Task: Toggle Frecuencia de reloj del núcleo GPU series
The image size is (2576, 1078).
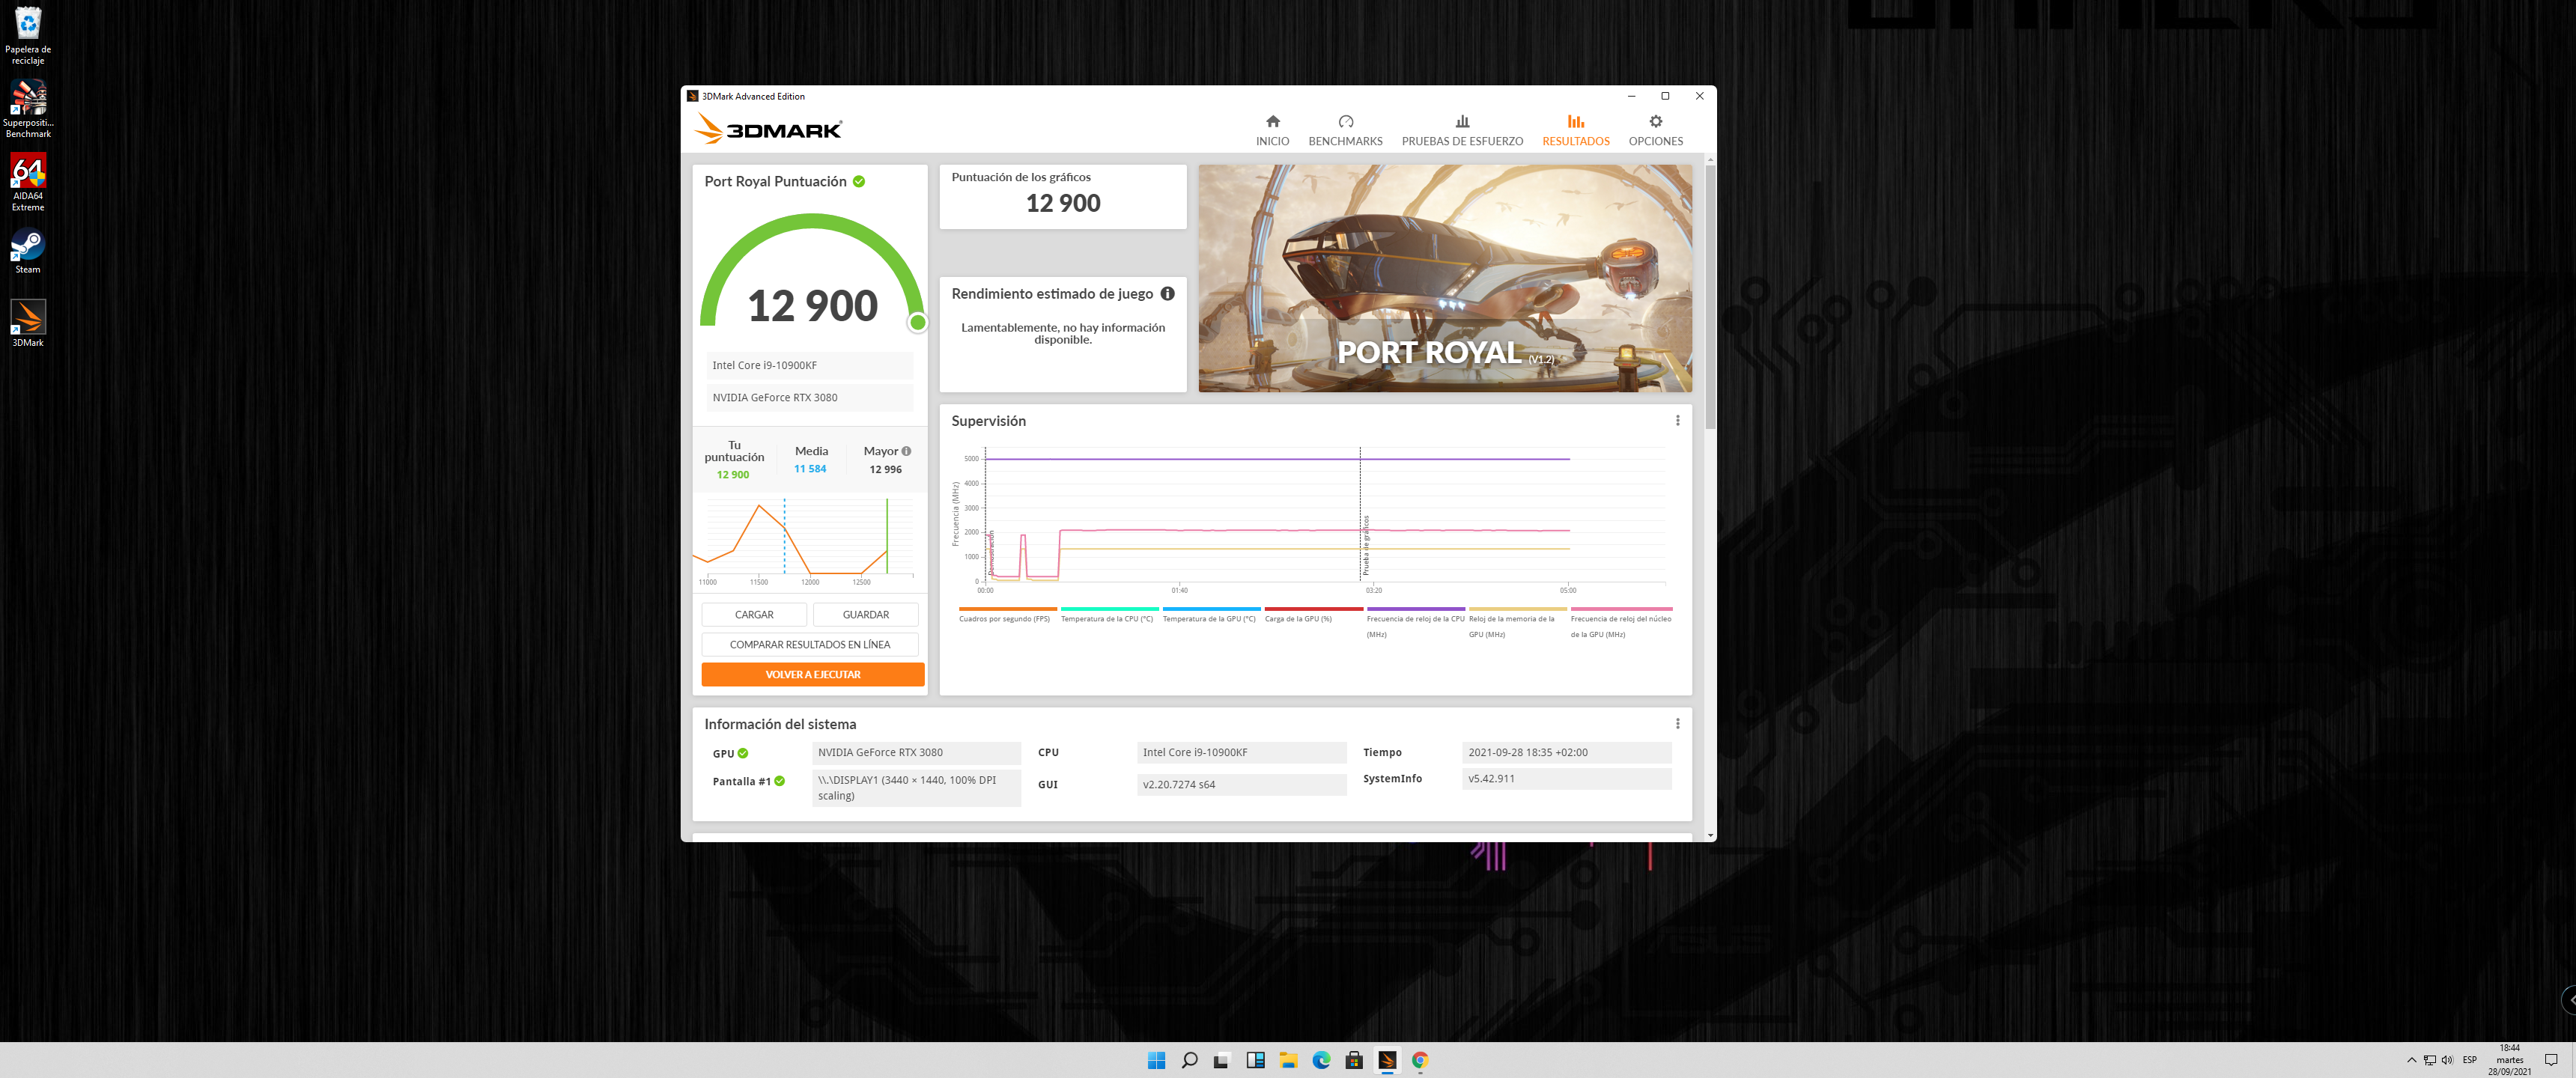Action: pyautogui.click(x=1621, y=622)
